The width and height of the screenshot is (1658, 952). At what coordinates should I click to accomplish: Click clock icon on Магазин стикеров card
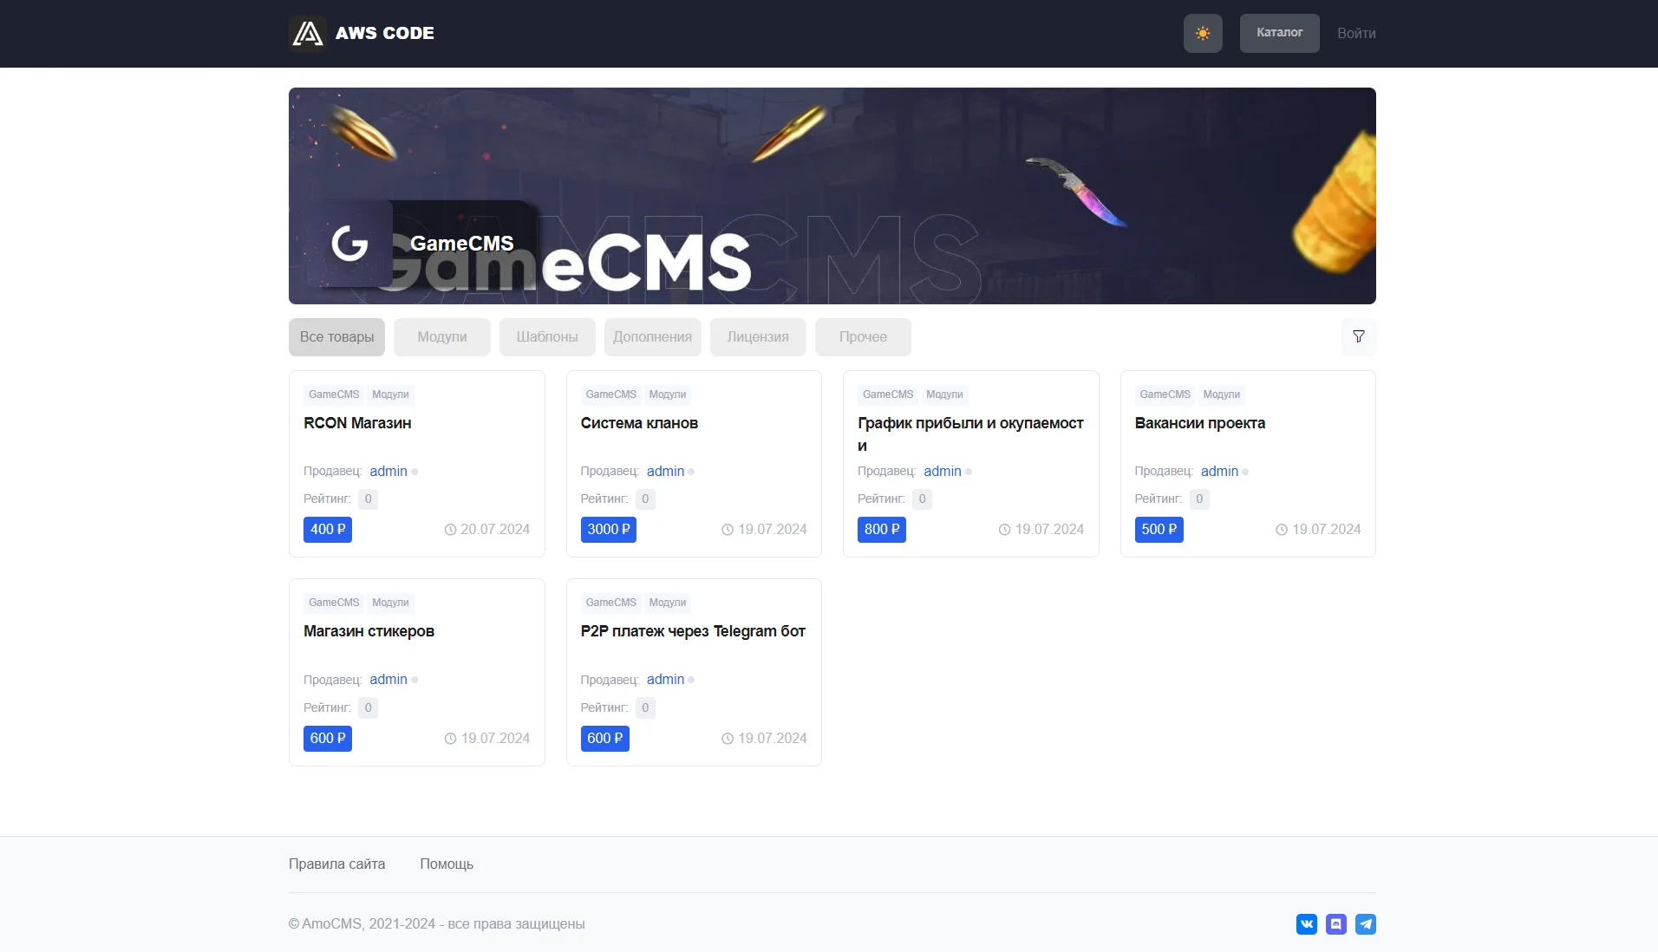tap(450, 739)
